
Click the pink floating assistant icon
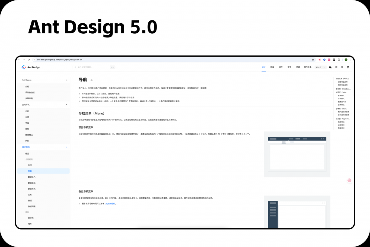point(349,180)
